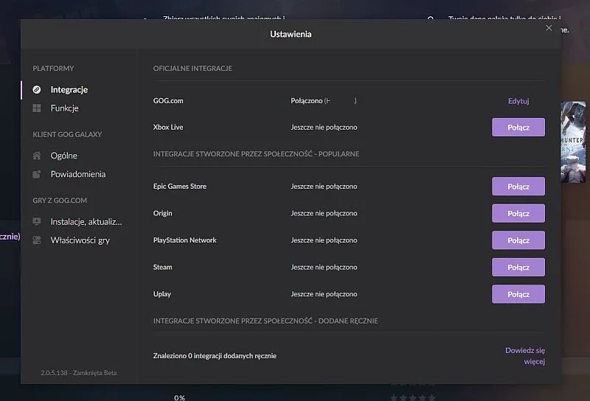Connect Xbox Live with Połącz button
Image resolution: width=590 pixels, height=401 pixels.
tap(518, 127)
